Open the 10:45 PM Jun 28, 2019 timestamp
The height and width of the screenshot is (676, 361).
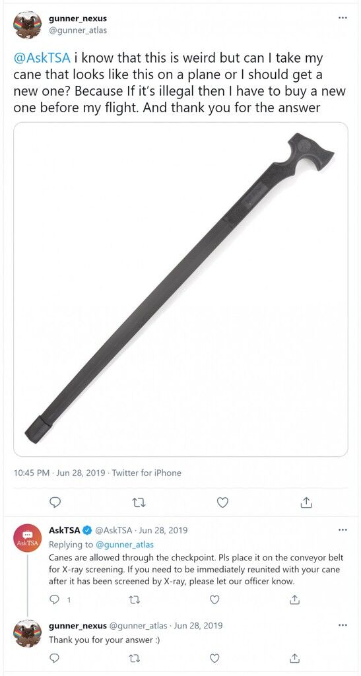coord(59,473)
